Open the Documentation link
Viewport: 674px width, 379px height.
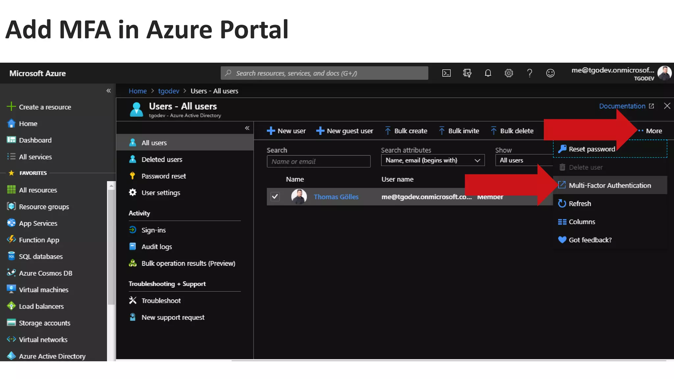pos(626,106)
